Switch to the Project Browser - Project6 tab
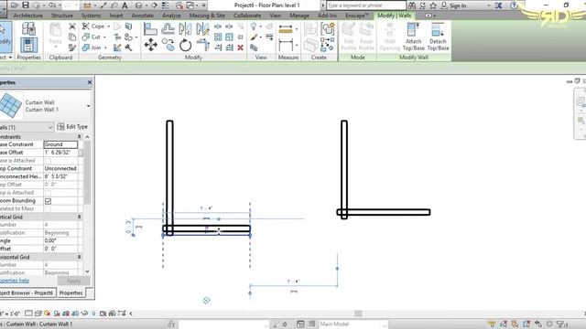This screenshot has width=586, height=329. 27,293
